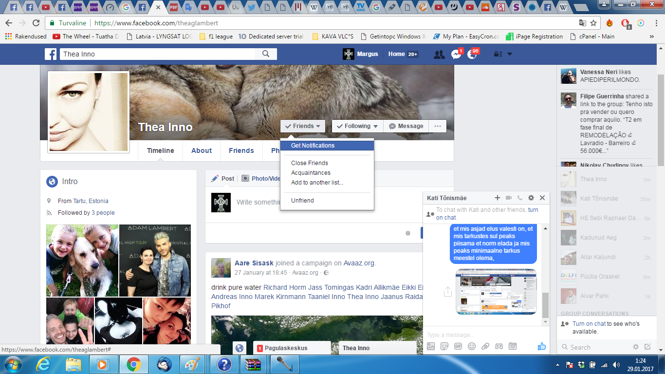Click the Facebook logo in top bar
Viewport: 665px width, 374px height.
[x=51, y=54]
